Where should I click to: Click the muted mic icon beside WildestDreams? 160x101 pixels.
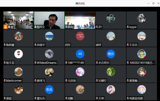(x=35, y=62)
